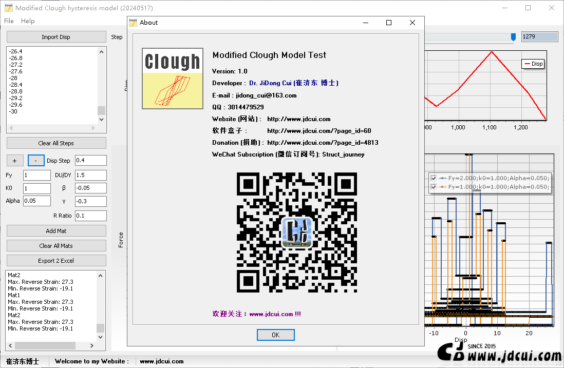Viewport: 564px width, 368px height.
Task: Maximize the main Modified Clough window
Action: [x=528, y=8]
